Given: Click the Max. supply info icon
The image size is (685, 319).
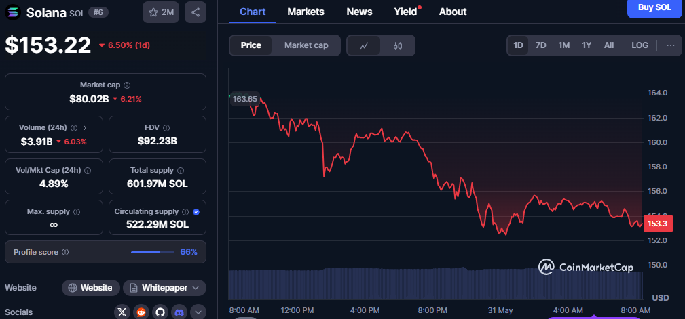Looking at the screenshot, I should tap(77, 212).
